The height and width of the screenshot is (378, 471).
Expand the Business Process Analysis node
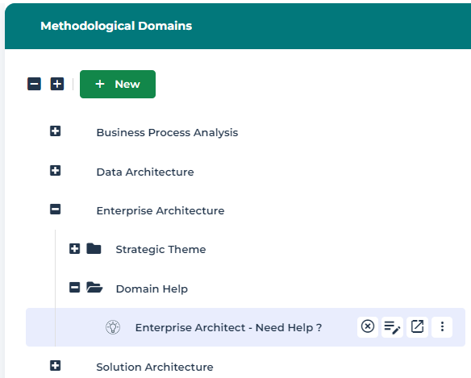tap(56, 131)
